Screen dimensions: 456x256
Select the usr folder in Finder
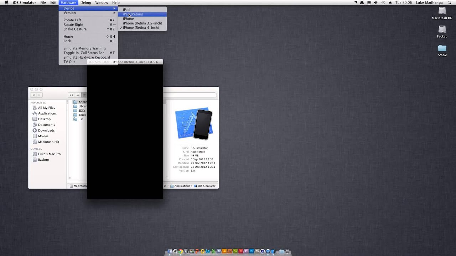(78, 119)
